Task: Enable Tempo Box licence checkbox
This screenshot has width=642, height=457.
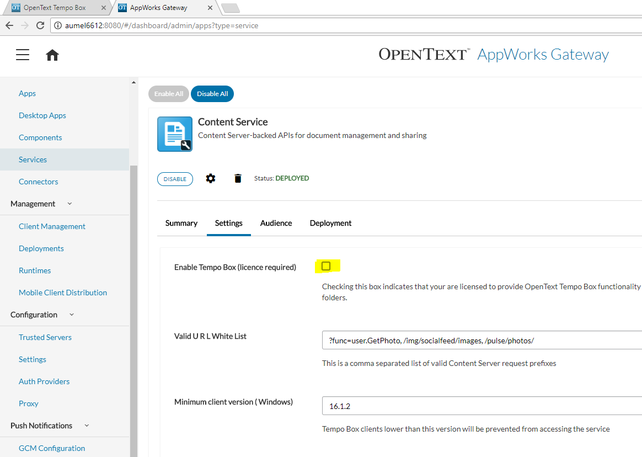Action: pos(326,266)
